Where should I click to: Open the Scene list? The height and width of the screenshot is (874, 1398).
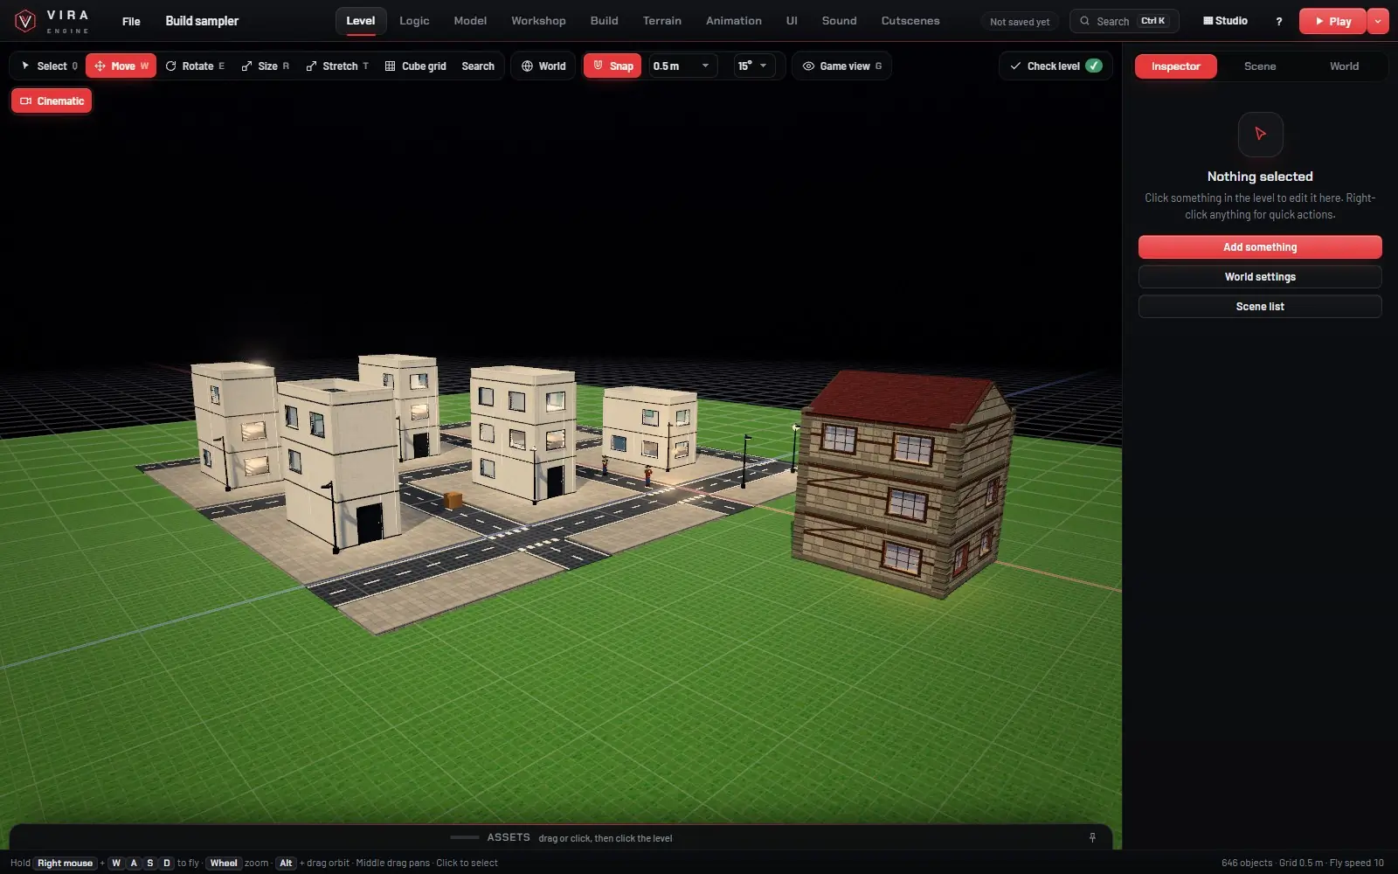click(1259, 307)
